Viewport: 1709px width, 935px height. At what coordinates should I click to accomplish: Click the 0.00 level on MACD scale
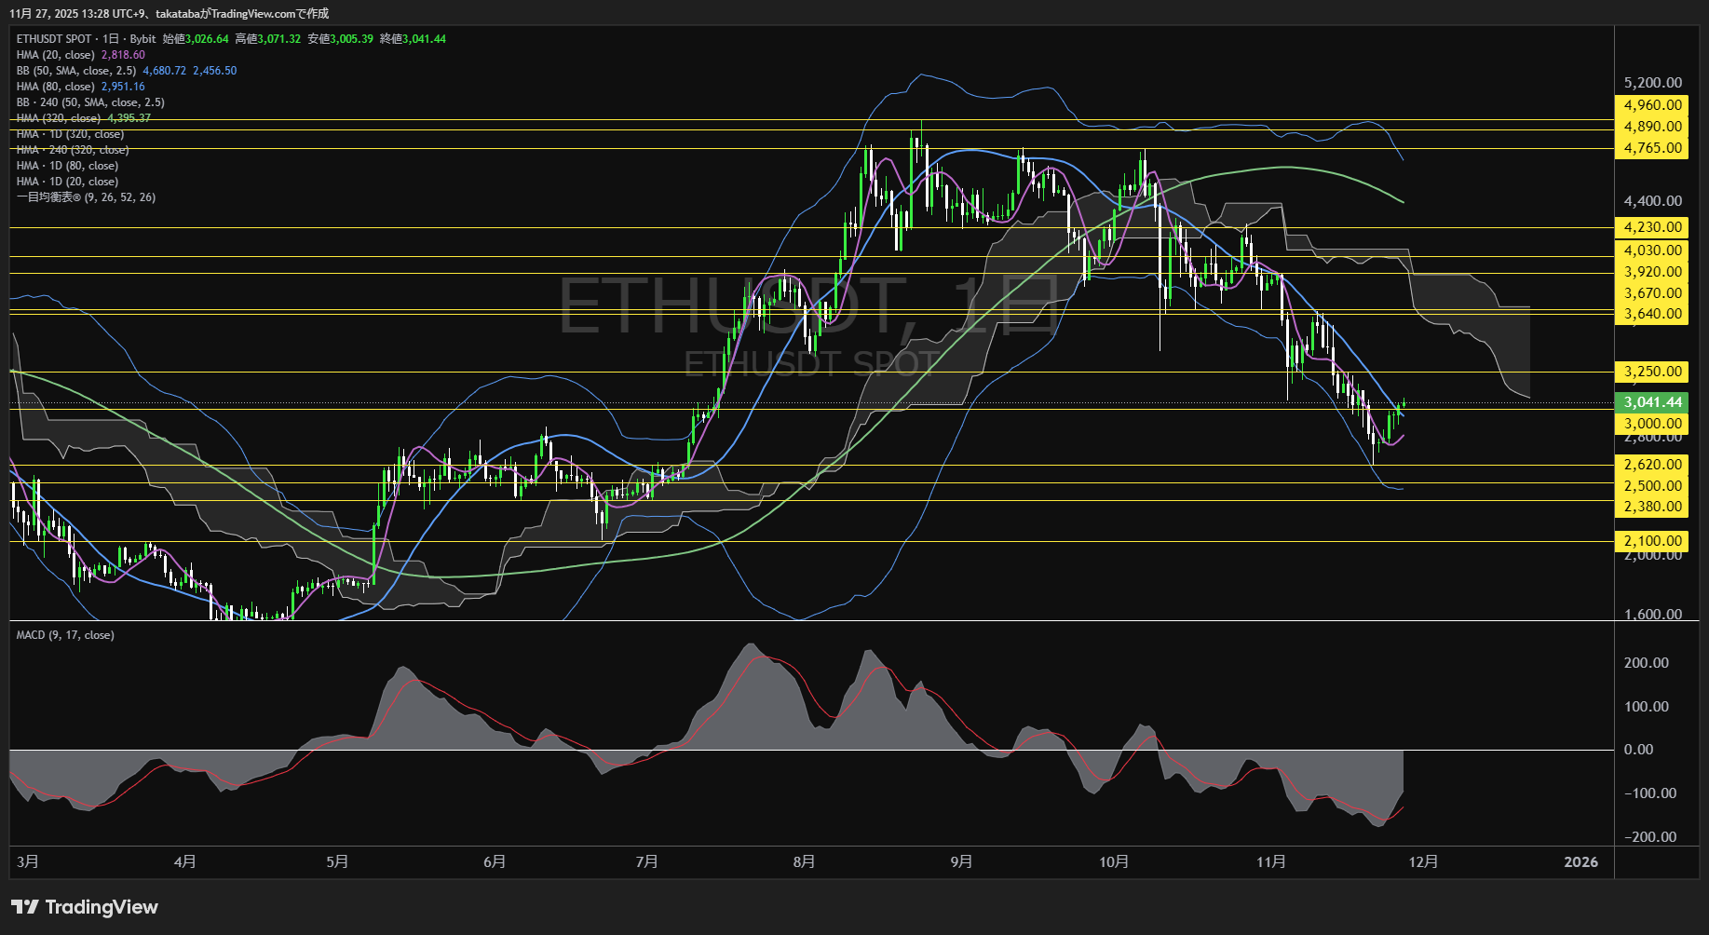(x=1638, y=750)
